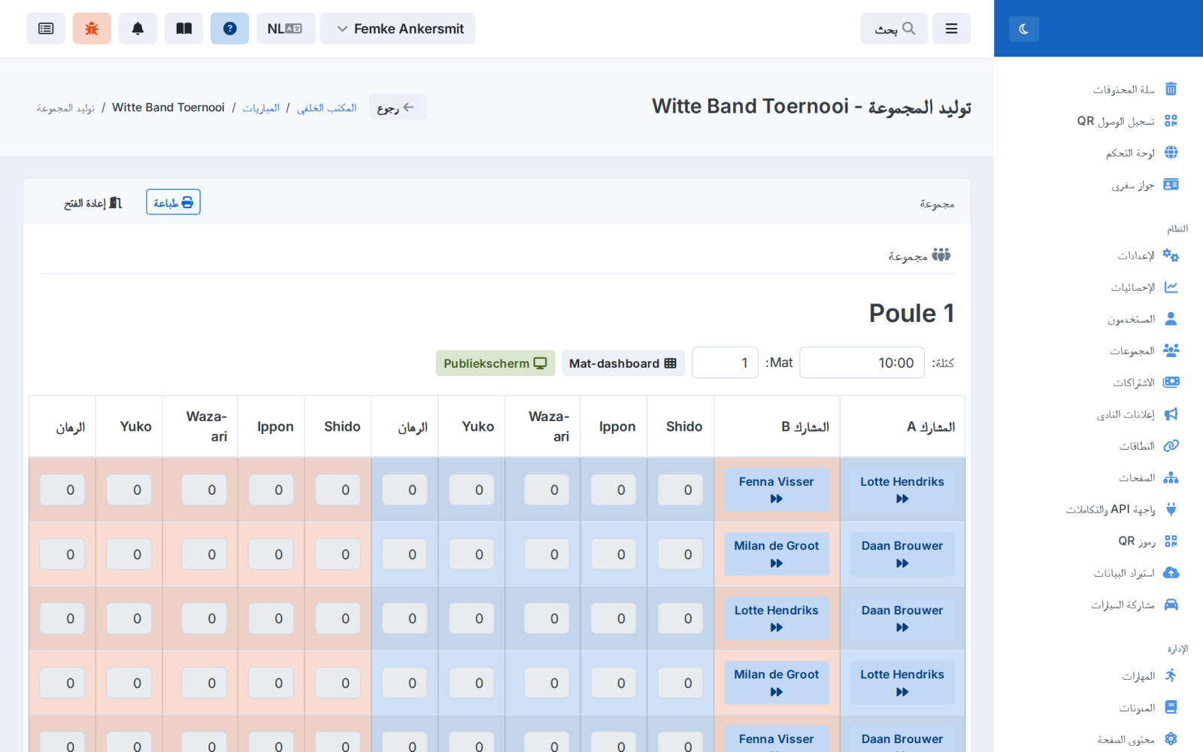The height and width of the screenshot is (752, 1203).
Task: Open the help question mark icon
Action: tap(230, 29)
